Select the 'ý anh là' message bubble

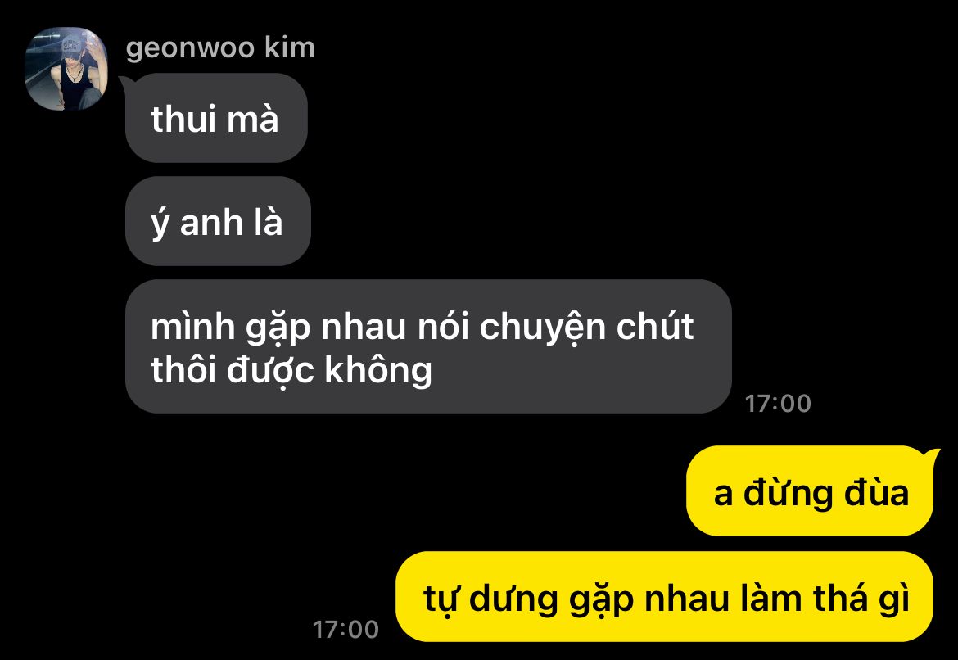point(218,221)
